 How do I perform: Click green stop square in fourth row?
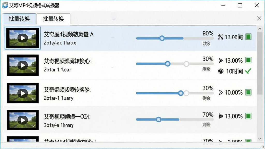[x=248, y=116]
